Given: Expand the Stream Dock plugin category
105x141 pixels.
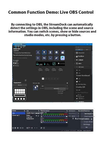Looking at the screenshot, I should (75, 53).
